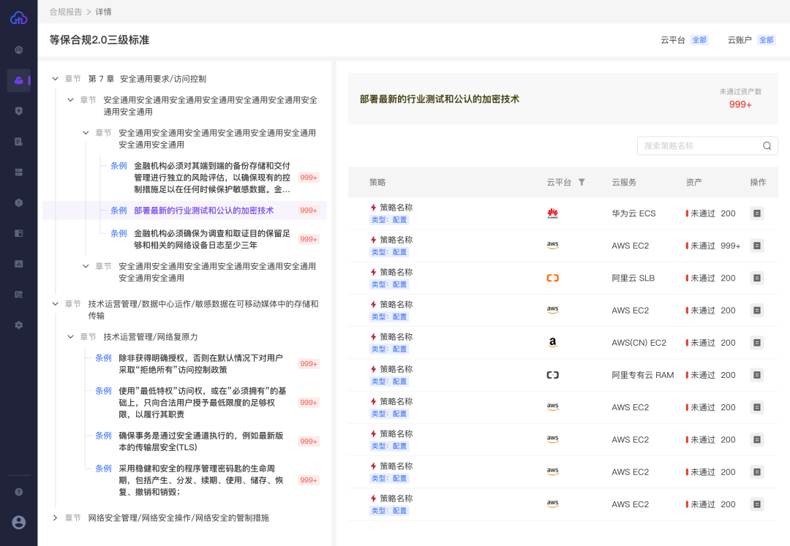Viewport: 790px width, 546px height.
Task: Click the 云平台 column filter icon
Action: click(582, 182)
